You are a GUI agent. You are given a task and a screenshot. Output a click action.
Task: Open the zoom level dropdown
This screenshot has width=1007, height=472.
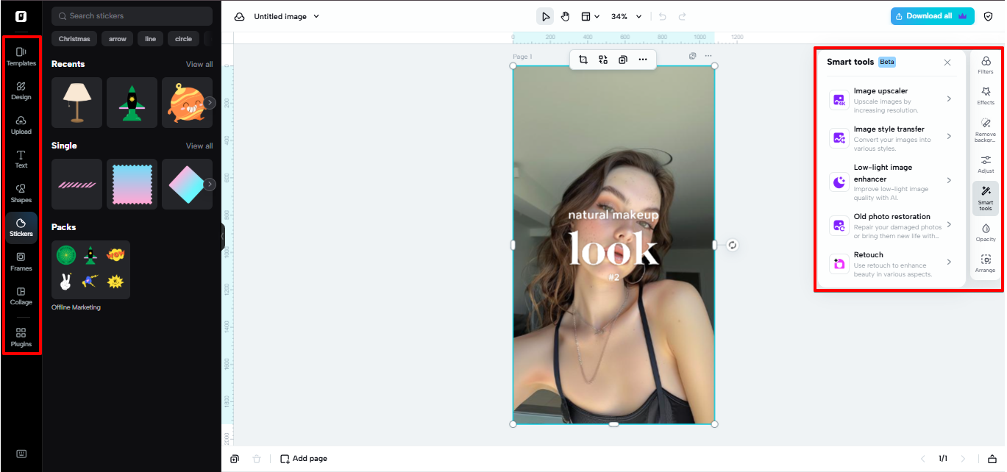click(x=625, y=15)
